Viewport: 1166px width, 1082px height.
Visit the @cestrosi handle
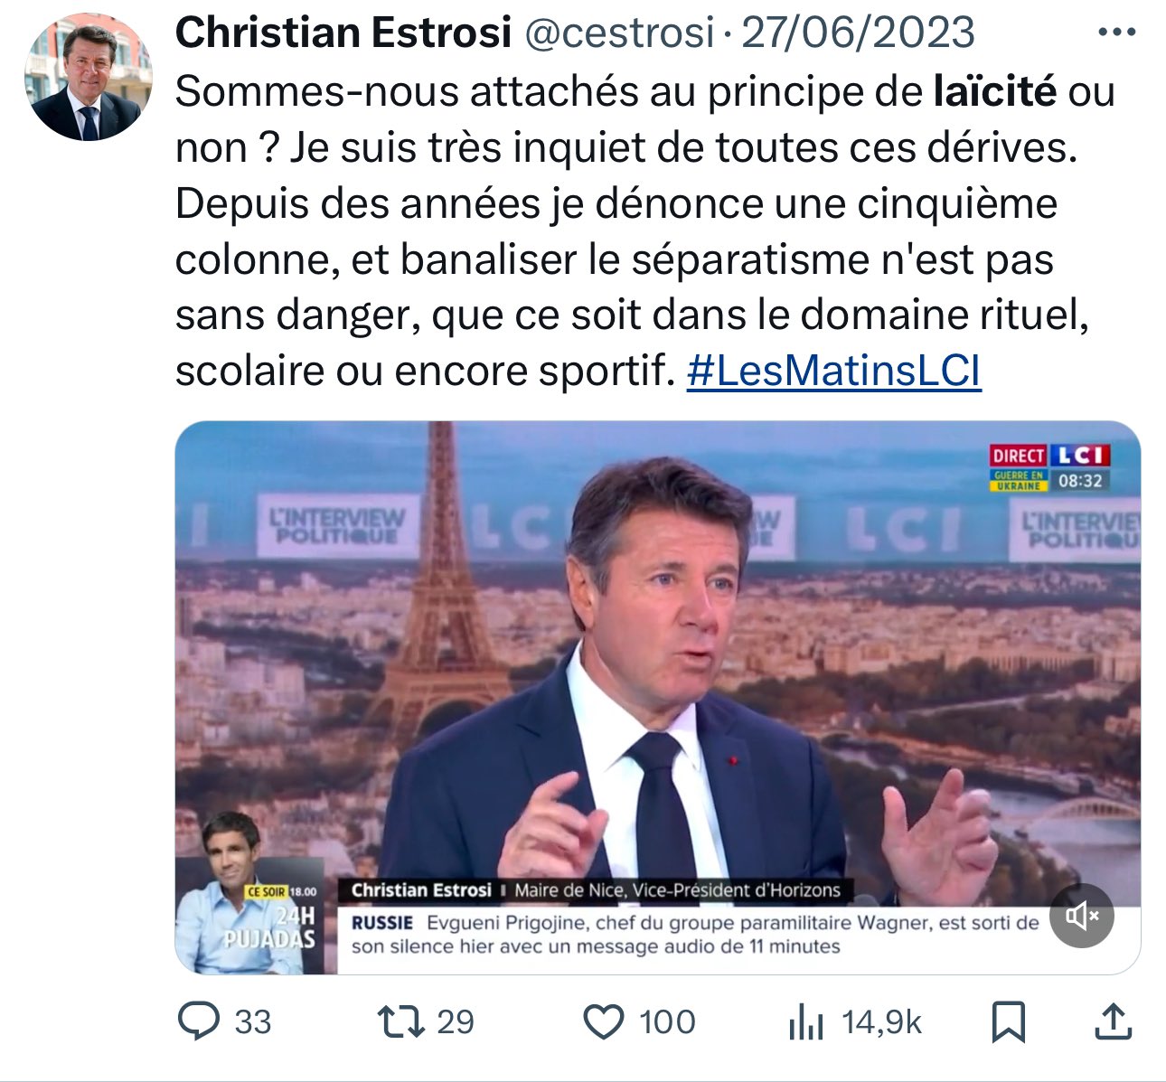(x=619, y=33)
